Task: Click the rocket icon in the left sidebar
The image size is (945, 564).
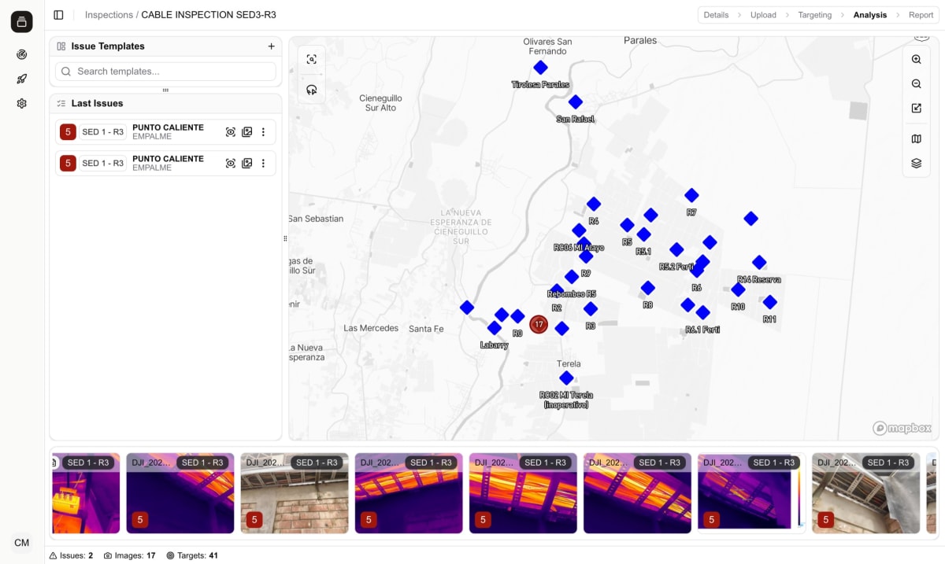Action: point(21,79)
